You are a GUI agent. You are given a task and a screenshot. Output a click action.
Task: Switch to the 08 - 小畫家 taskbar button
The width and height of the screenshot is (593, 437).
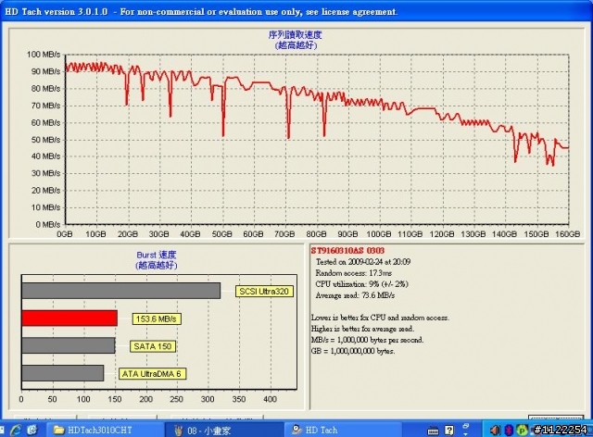coord(224,430)
